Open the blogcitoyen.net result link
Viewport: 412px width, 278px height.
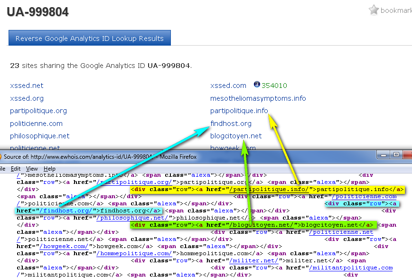236,136
